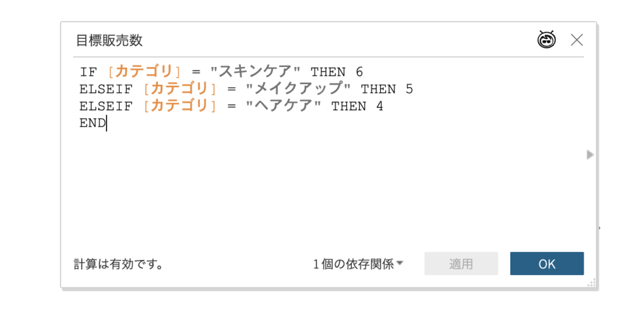Click [カテゴリ] field in the ヘアケア line
The image size is (642, 327).
coord(180,106)
